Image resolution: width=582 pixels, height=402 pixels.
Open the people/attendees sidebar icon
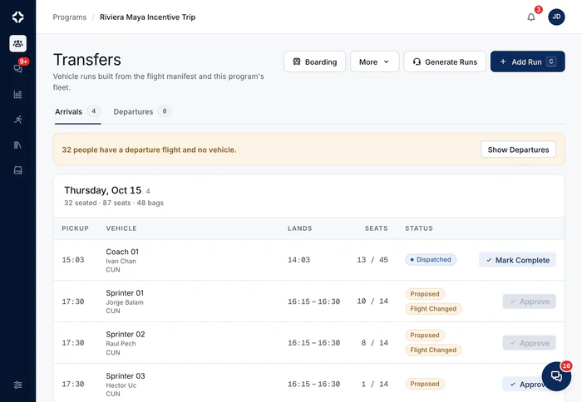pyautogui.click(x=17, y=43)
